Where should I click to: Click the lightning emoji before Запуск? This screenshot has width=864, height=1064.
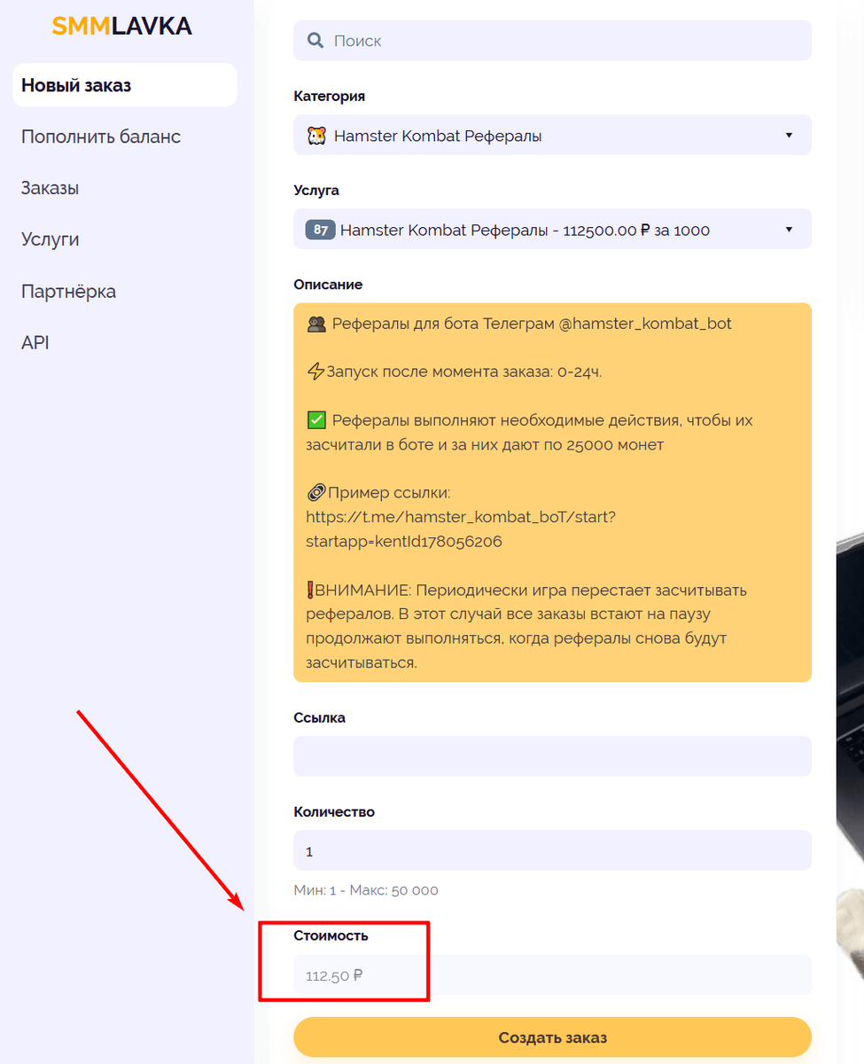[315, 372]
